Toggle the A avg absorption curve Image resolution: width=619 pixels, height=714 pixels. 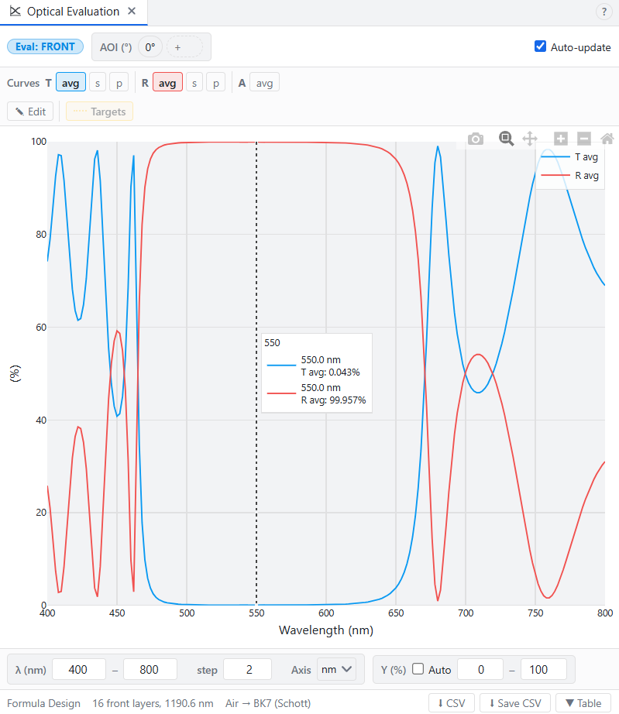(x=264, y=83)
